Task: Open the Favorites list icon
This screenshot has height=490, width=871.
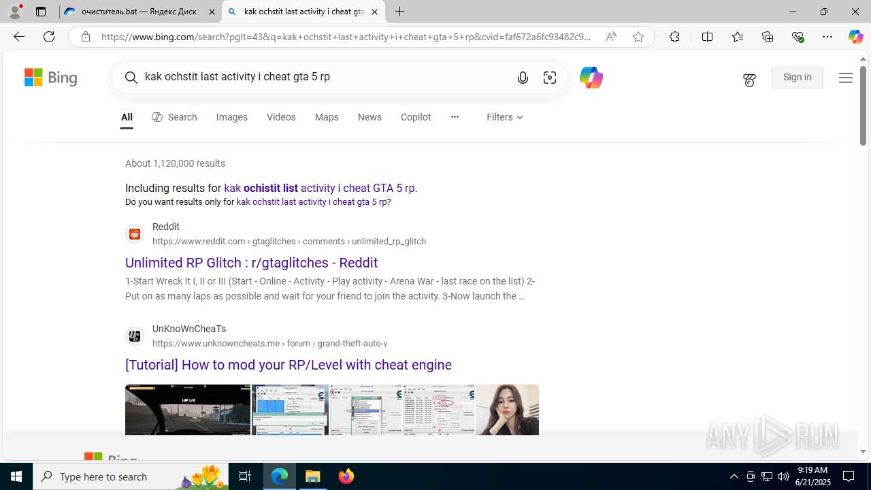Action: point(737,37)
